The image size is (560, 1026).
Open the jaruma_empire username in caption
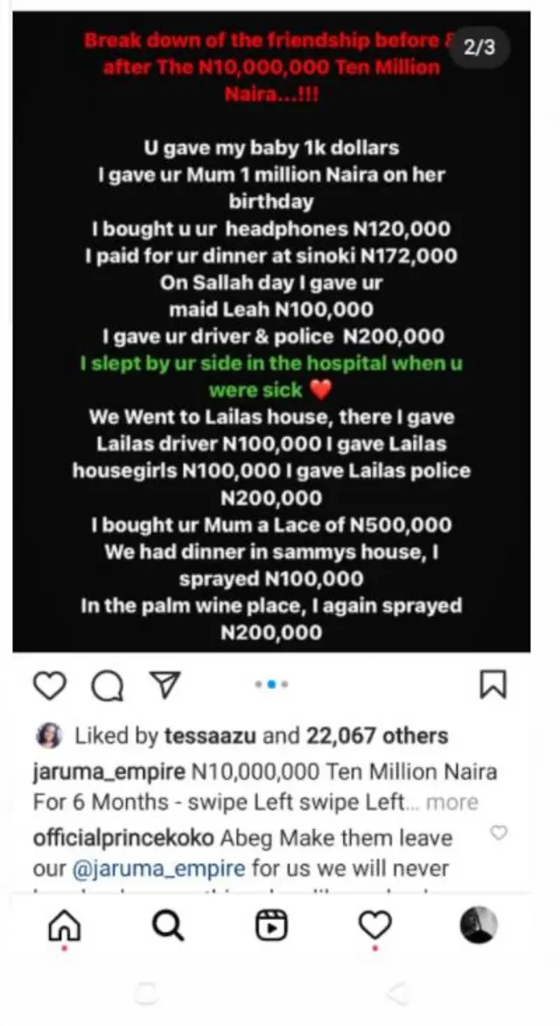pos(108,773)
